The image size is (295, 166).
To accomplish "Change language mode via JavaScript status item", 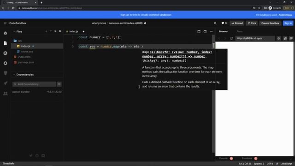I will click(287, 164).
